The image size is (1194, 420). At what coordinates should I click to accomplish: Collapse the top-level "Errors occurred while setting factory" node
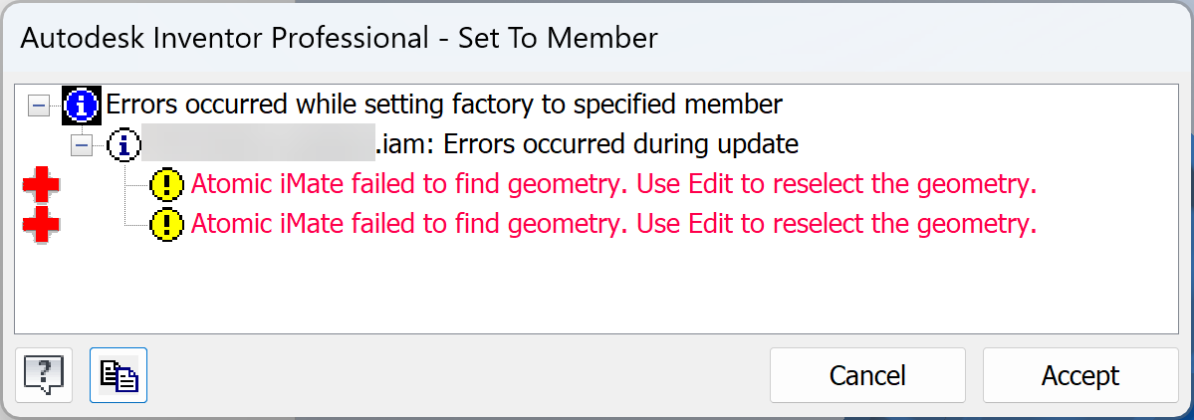39,105
